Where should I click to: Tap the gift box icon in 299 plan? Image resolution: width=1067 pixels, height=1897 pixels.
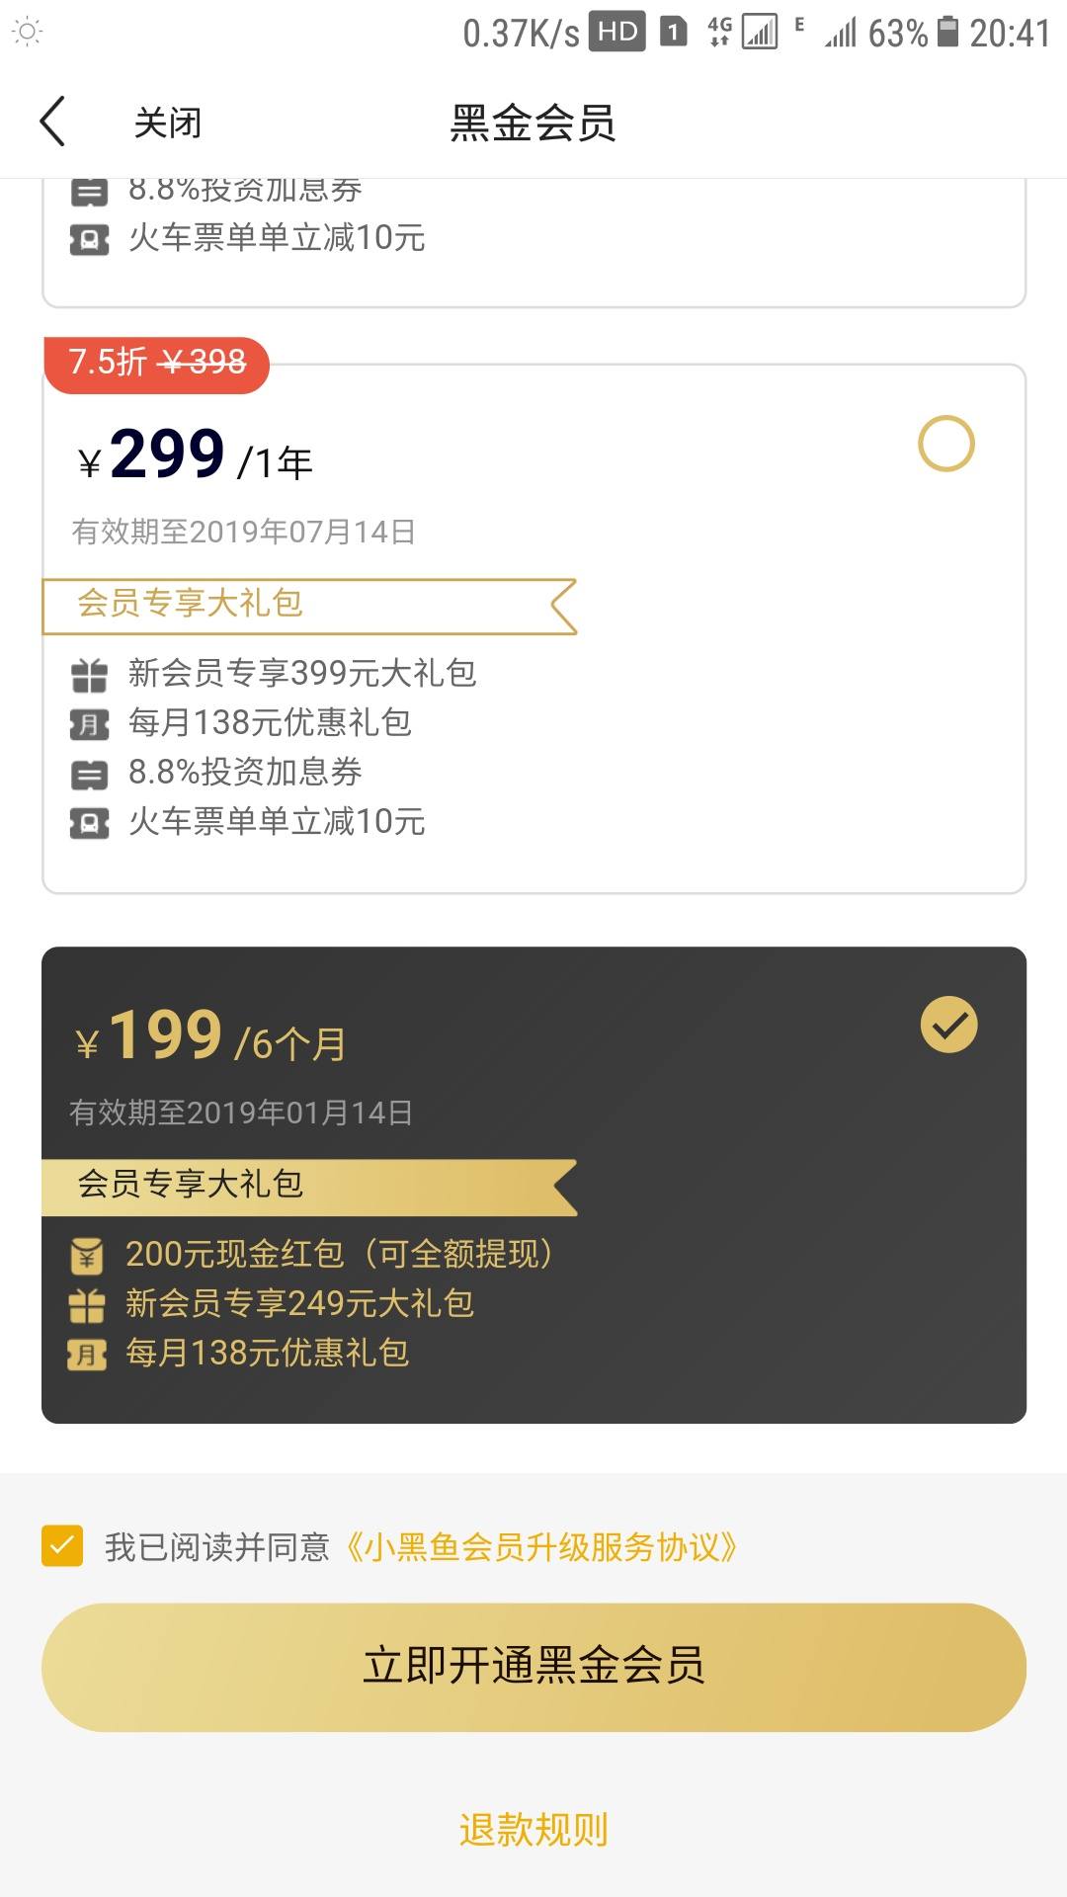tap(89, 675)
